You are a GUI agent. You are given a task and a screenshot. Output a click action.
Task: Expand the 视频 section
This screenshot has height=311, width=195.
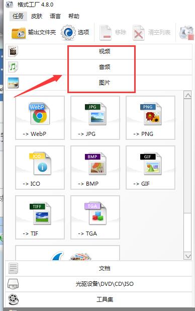[99, 51]
